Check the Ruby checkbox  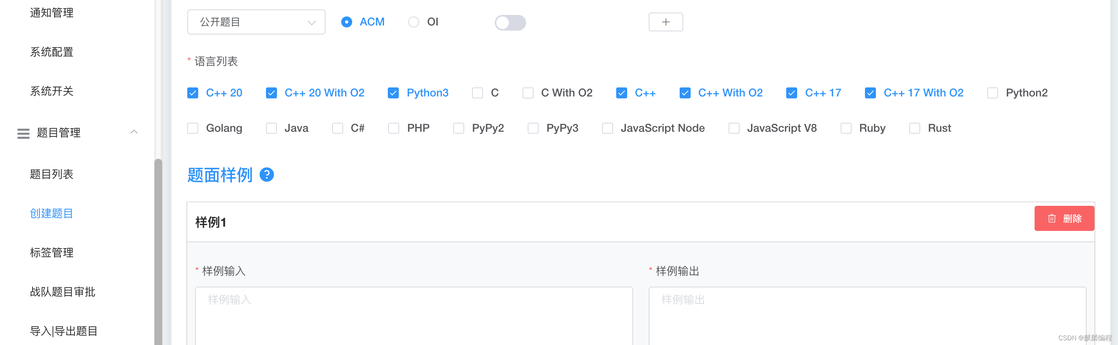pos(846,128)
